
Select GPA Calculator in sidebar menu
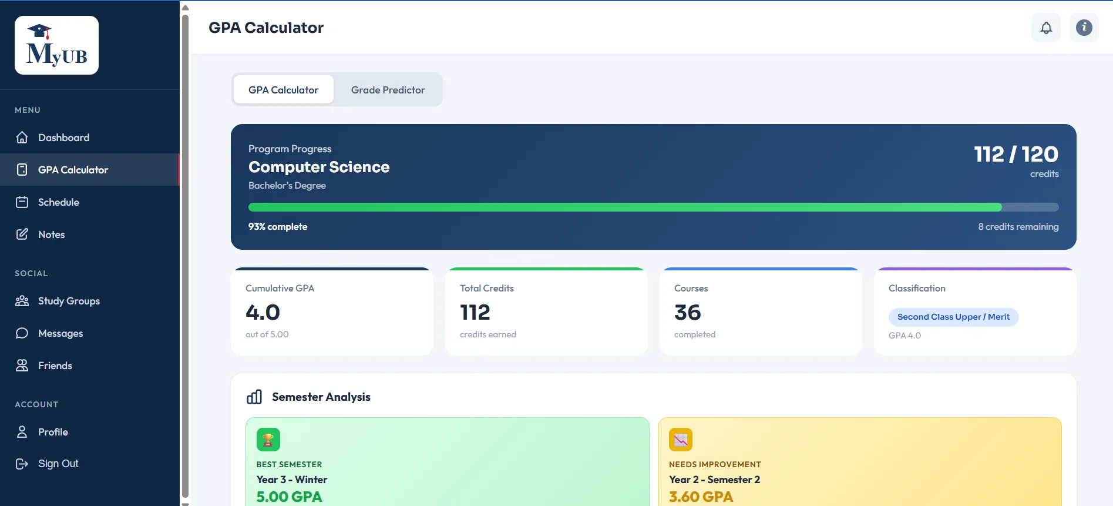90,170
